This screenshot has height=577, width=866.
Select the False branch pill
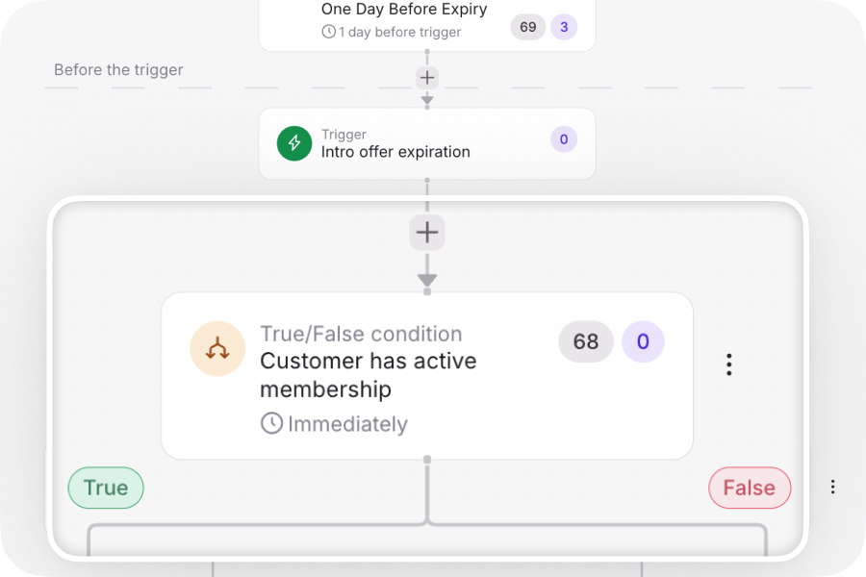(x=750, y=488)
